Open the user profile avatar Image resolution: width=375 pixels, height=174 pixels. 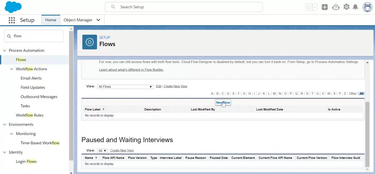coord(367,7)
